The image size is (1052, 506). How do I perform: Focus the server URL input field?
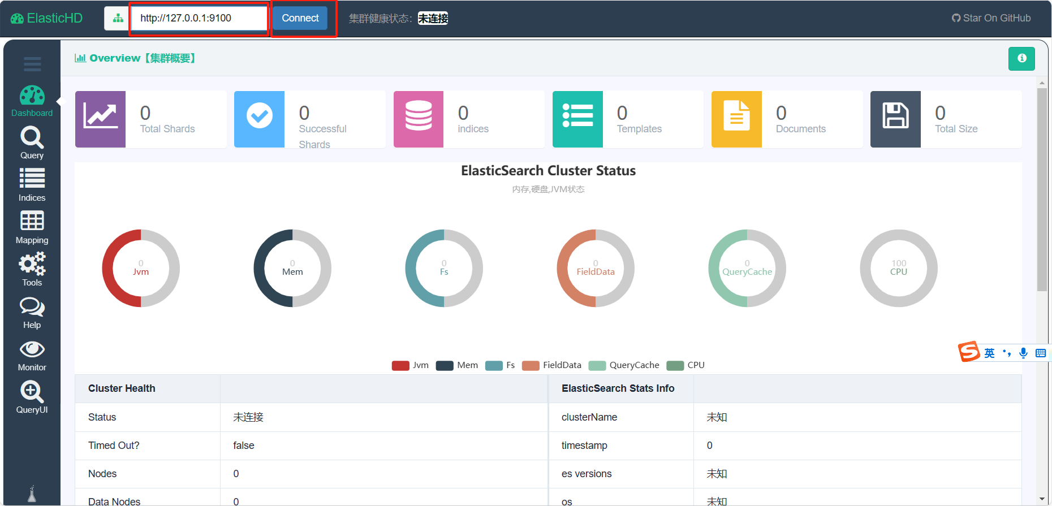click(199, 18)
